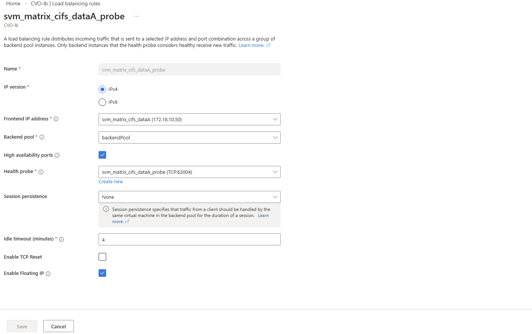Click info icon next to Health probe
This screenshot has height=334, width=532.
tap(41, 172)
